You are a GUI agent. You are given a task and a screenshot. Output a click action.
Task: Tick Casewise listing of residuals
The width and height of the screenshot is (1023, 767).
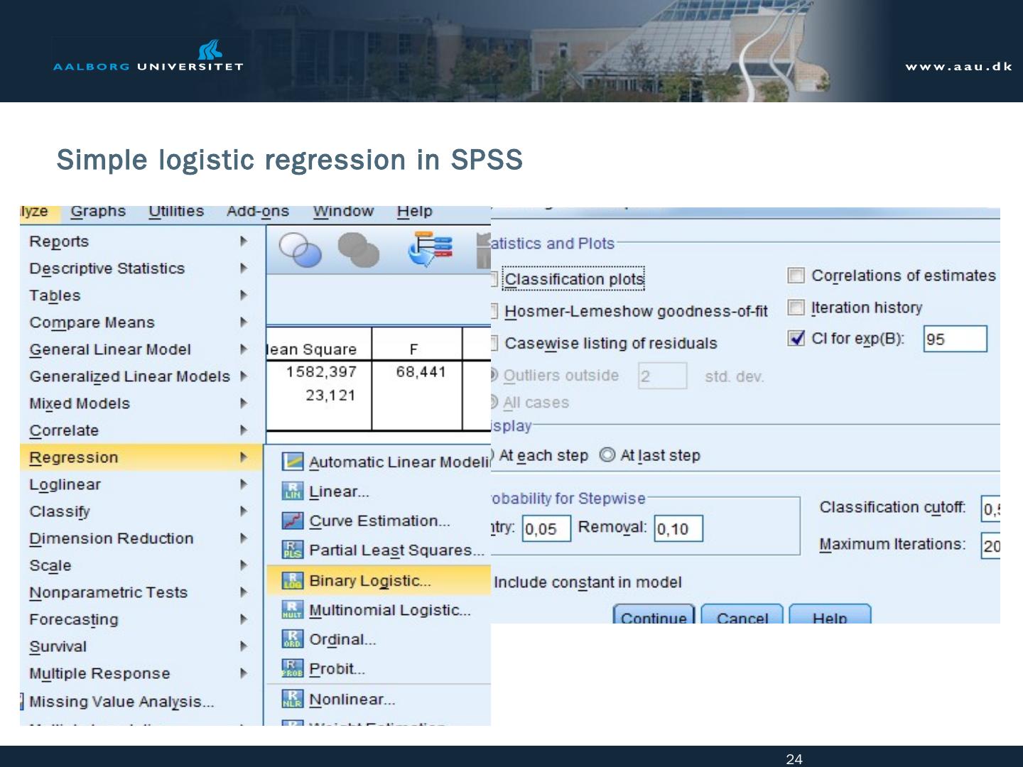point(494,343)
